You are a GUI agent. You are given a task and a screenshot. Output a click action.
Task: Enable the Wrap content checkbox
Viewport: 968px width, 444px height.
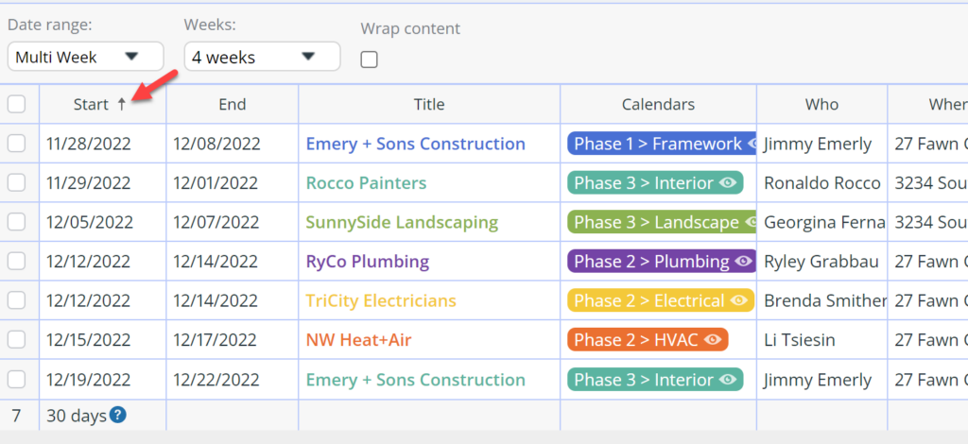point(370,60)
